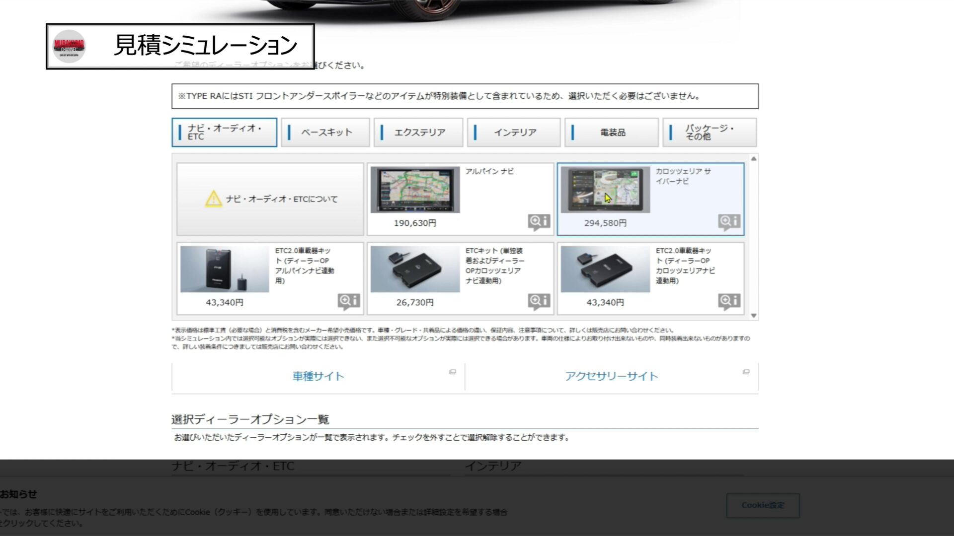This screenshot has height=536, width=954.
Task: Open the Alpine navi zoom info icon
Action: [x=539, y=221]
